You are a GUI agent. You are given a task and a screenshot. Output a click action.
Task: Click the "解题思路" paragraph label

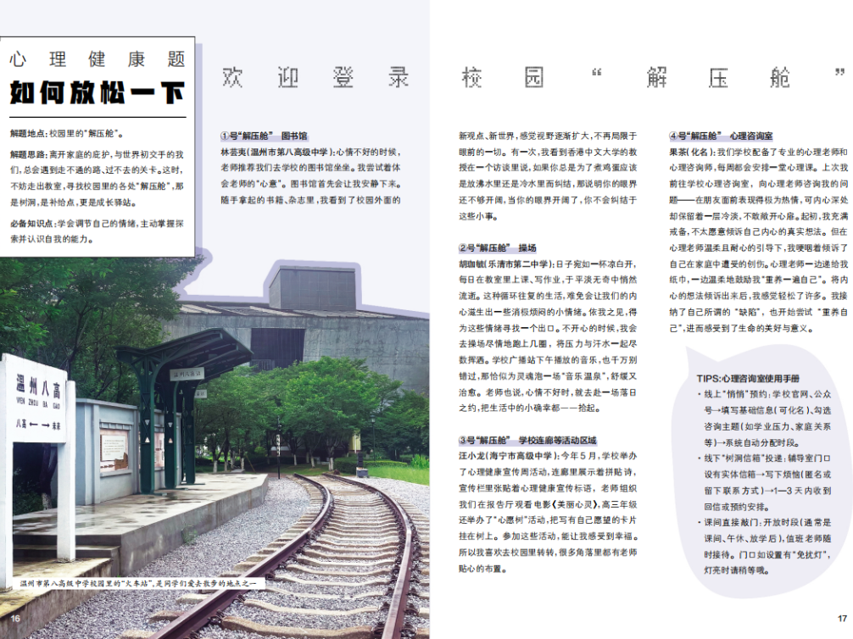coord(29,155)
